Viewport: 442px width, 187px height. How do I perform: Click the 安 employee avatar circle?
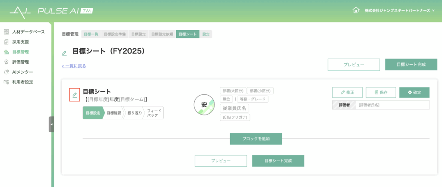click(x=204, y=105)
